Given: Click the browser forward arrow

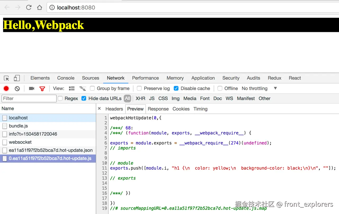Looking at the screenshot, I should pos(18,7).
